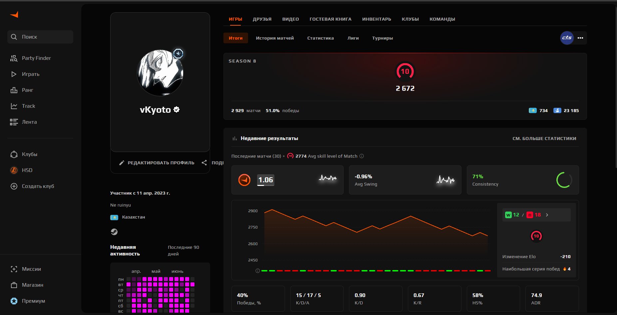Switch to the ДРУЗЬЯ tab
617x315 pixels.
tap(262, 19)
